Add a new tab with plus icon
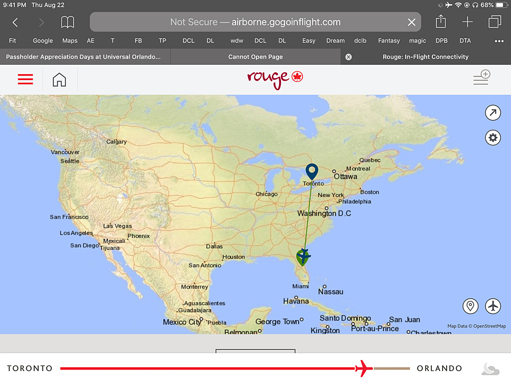This screenshot has width=511, height=383. [x=468, y=22]
